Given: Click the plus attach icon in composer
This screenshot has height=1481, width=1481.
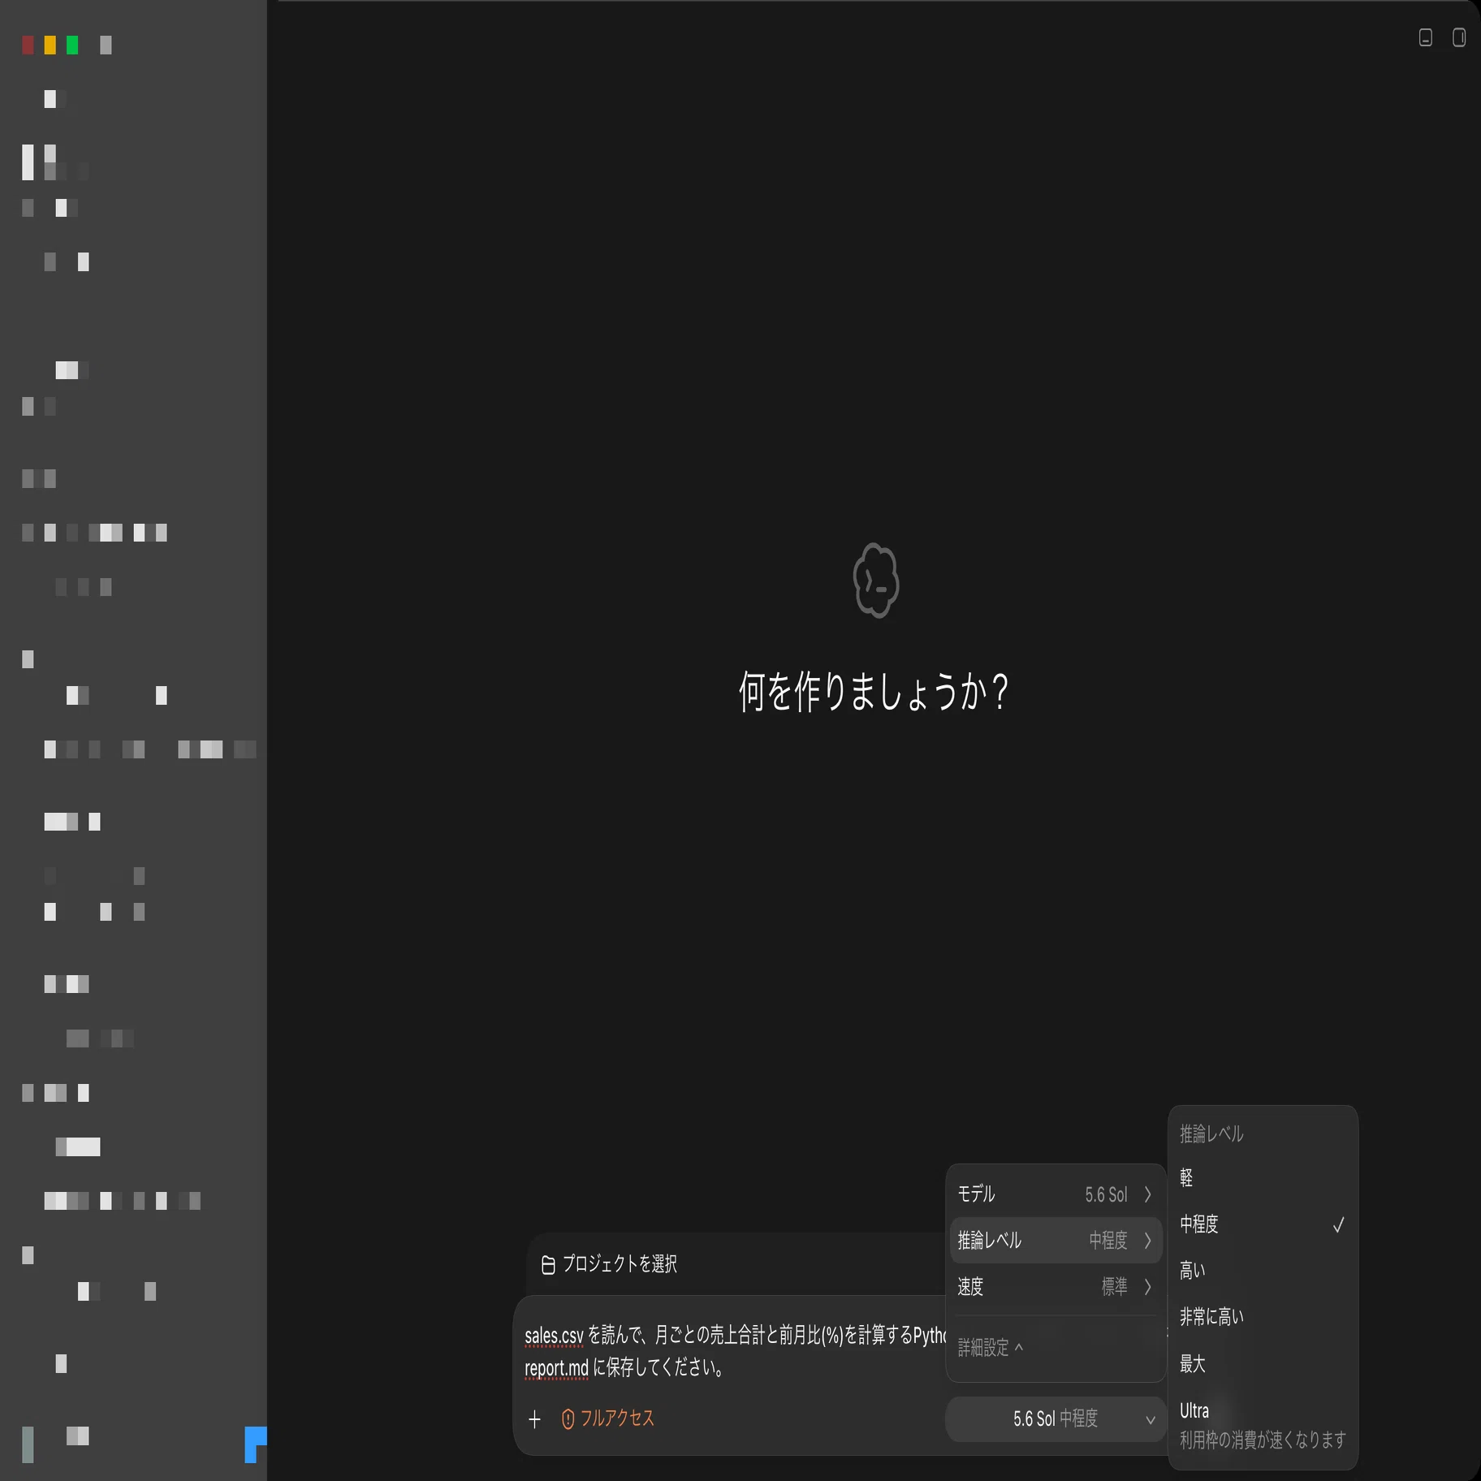Looking at the screenshot, I should (534, 1419).
